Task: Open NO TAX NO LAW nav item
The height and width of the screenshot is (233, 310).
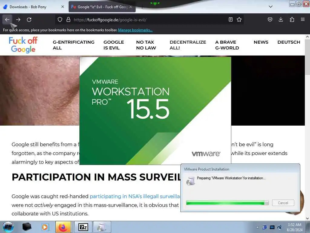Action: coord(146,45)
